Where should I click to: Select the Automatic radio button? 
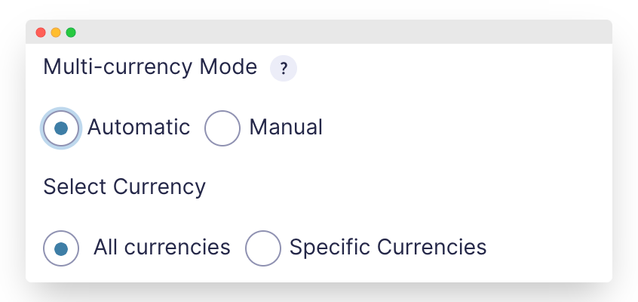[61, 128]
